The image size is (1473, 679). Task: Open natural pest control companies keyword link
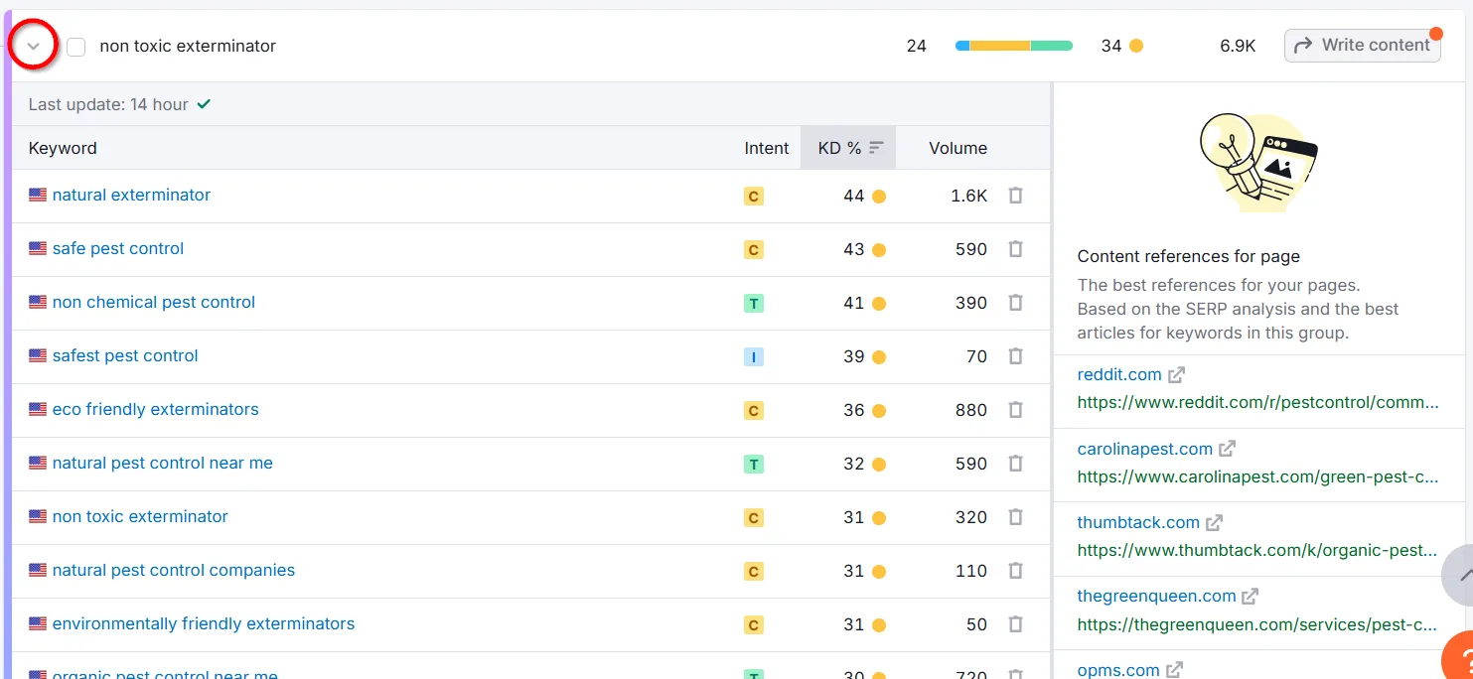click(174, 570)
